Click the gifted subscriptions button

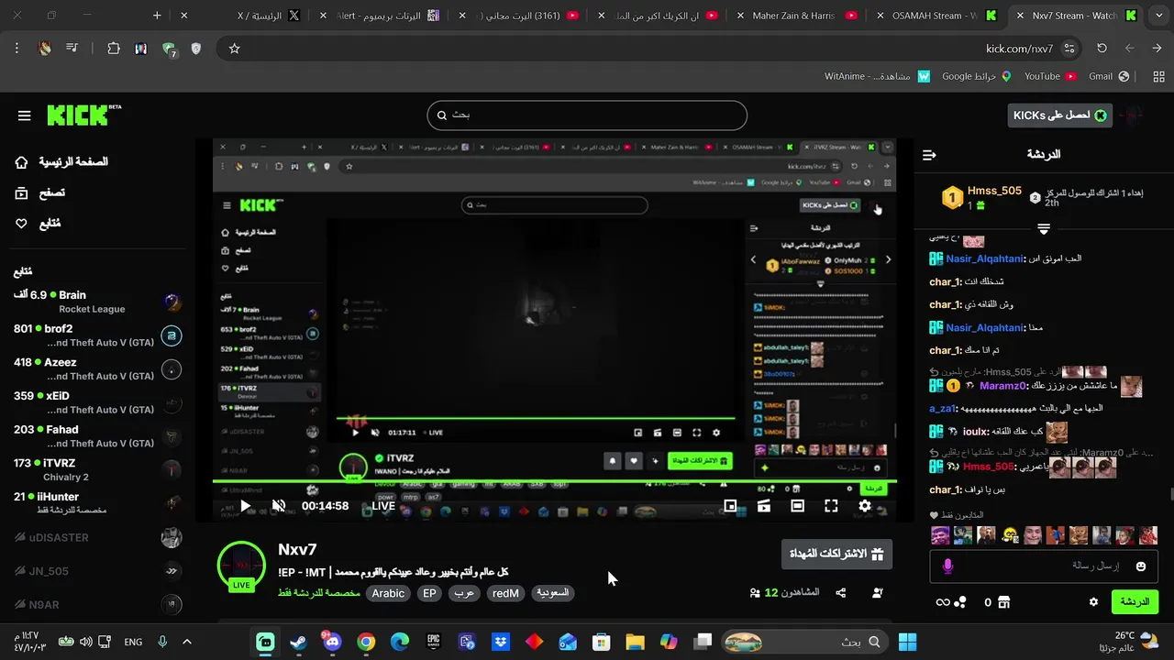[836, 555]
